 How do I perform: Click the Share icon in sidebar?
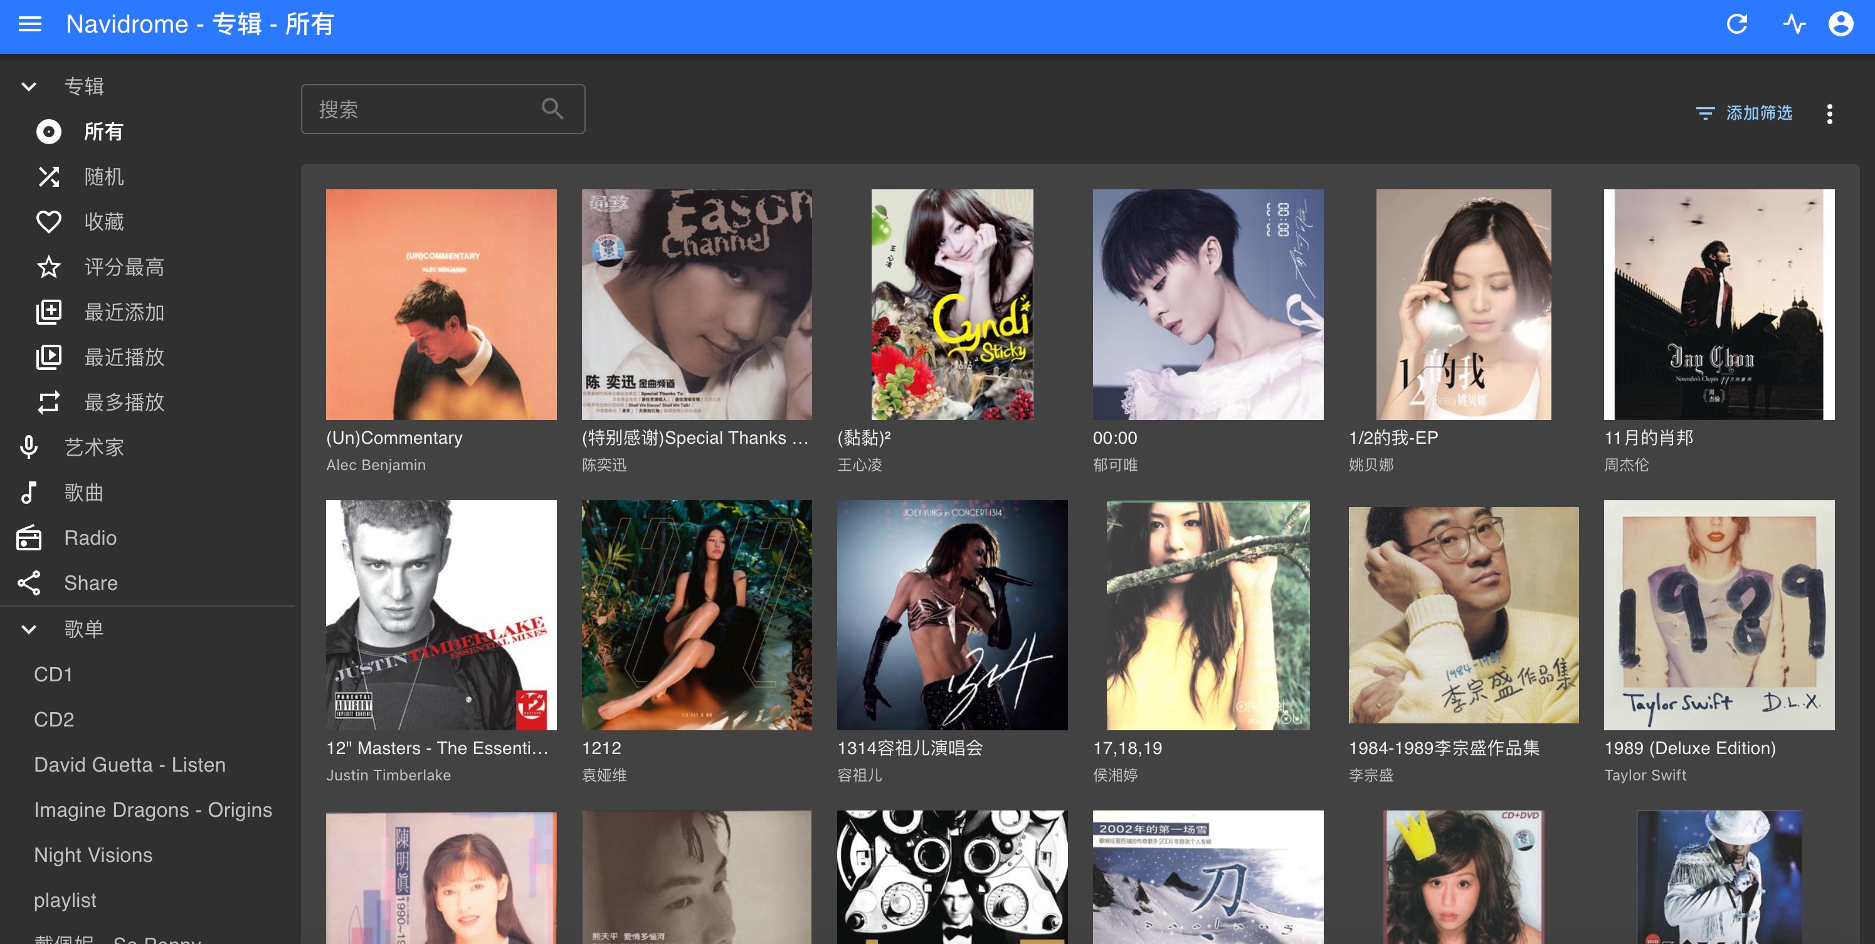pyautogui.click(x=29, y=583)
